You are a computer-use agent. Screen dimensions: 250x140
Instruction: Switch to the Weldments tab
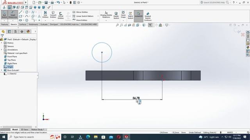[x=33, y=24]
